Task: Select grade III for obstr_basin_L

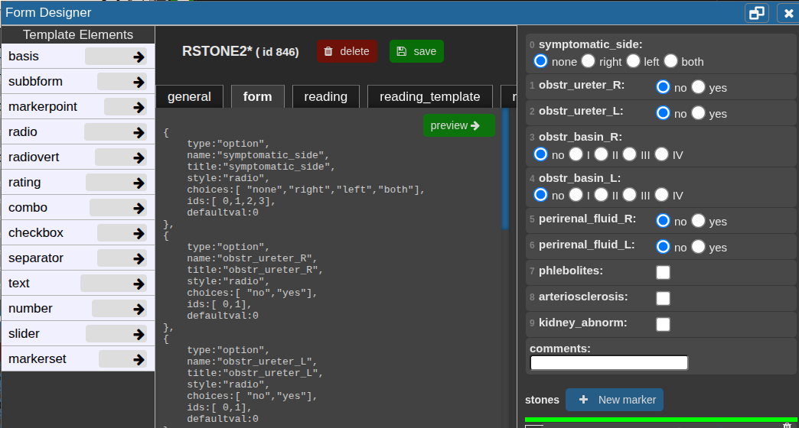Action: pyautogui.click(x=629, y=195)
